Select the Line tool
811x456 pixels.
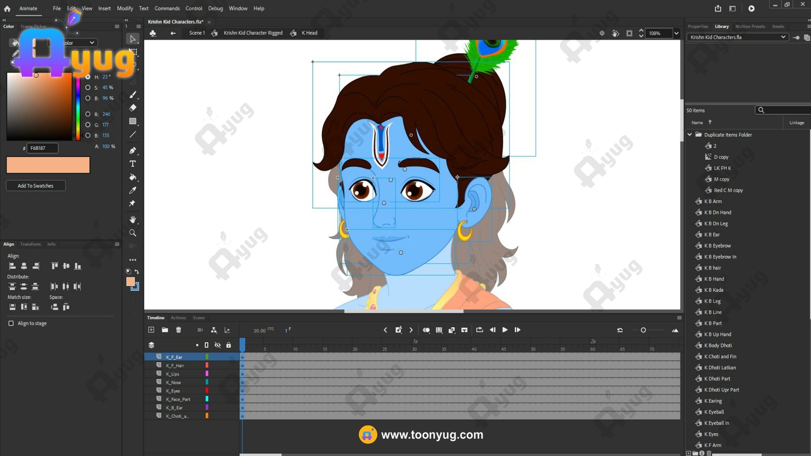pyautogui.click(x=133, y=135)
